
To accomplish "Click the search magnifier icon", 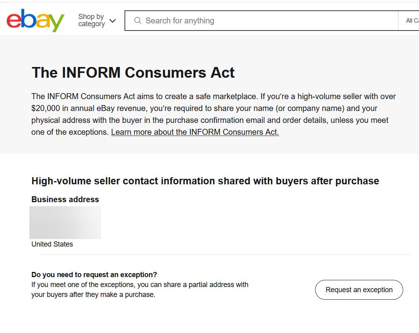I will [138, 21].
